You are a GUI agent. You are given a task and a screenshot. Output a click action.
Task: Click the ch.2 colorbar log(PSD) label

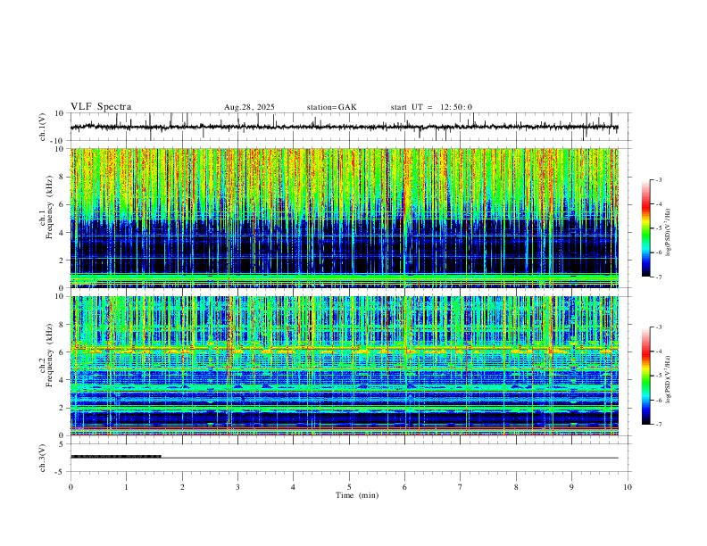(x=669, y=379)
